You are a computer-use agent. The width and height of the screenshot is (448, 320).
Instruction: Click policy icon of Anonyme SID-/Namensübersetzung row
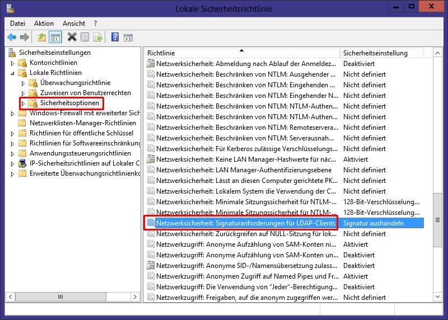point(151,266)
